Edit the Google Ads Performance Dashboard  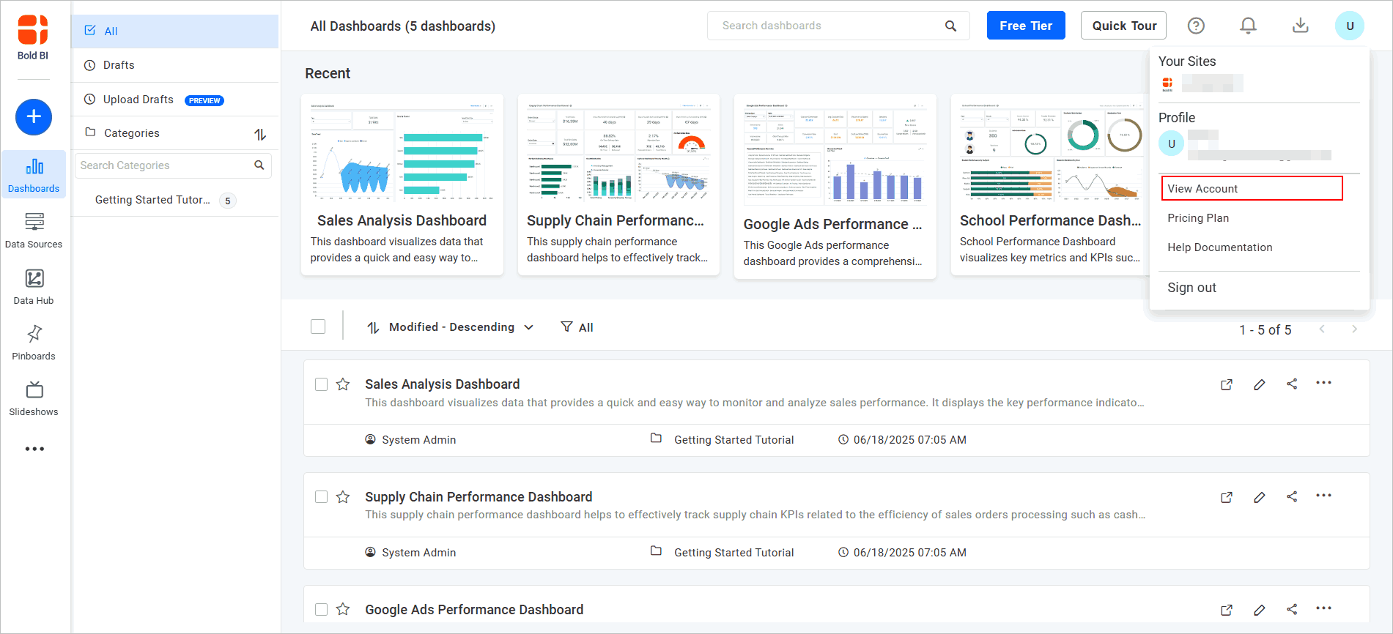[1260, 610]
